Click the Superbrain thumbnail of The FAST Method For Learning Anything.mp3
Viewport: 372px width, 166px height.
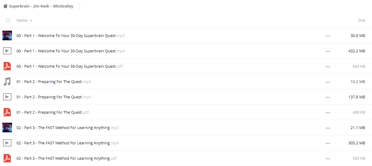(x=7, y=128)
